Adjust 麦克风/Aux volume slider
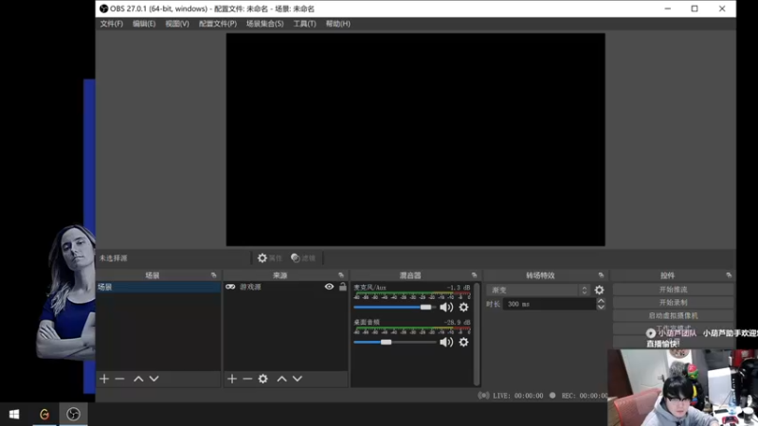 [x=394, y=307]
